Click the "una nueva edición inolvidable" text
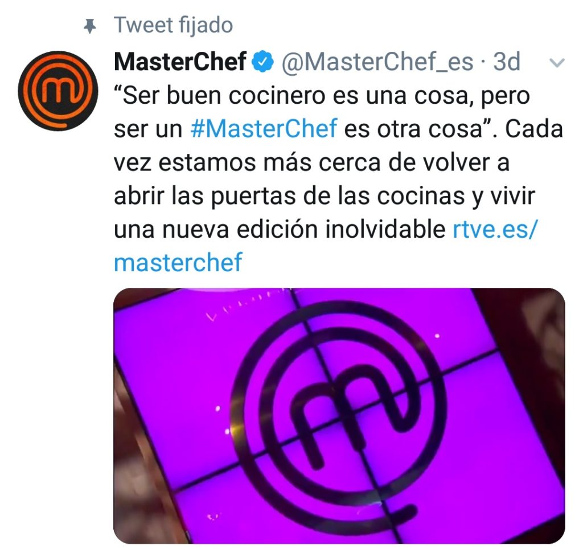583x550 pixels. pos(280,229)
